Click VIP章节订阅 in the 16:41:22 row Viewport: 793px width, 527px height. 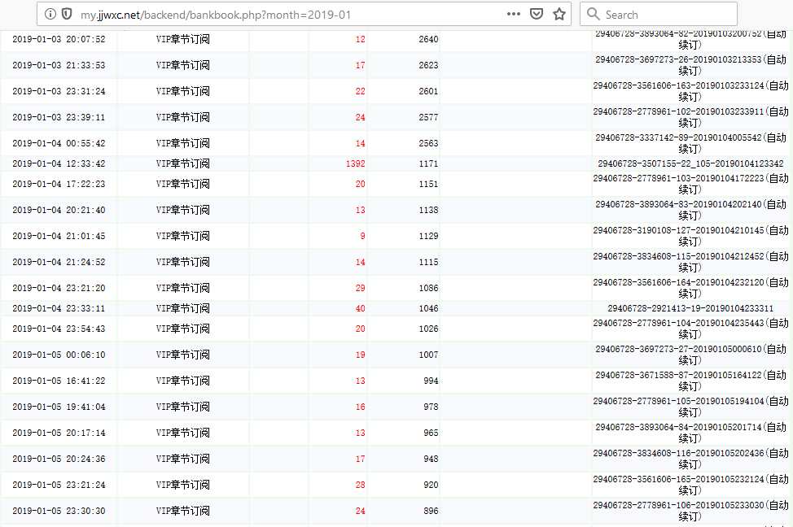pyautogui.click(x=182, y=381)
